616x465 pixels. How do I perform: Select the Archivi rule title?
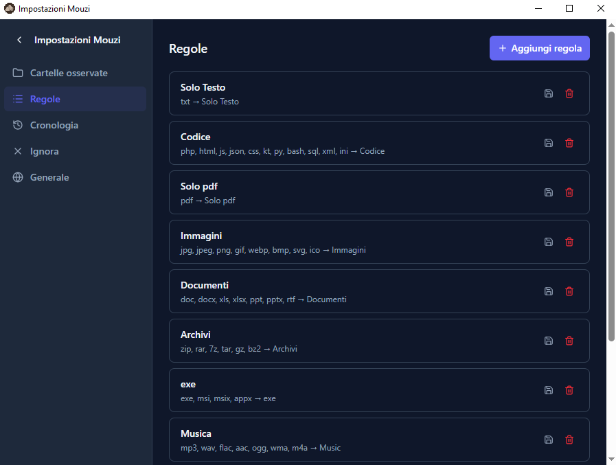click(x=195, y=335)
